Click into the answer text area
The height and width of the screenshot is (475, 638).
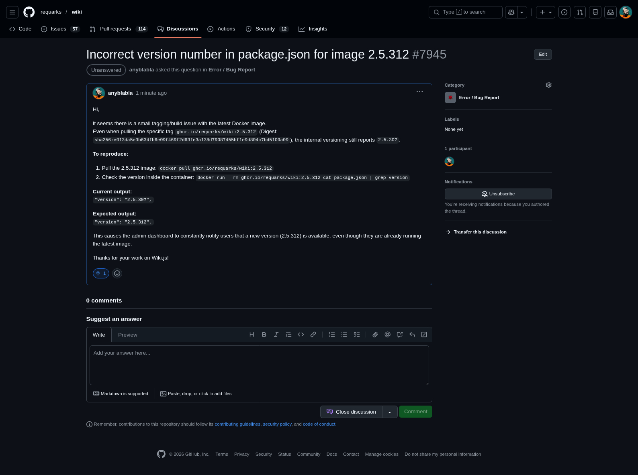coord(259,365)
